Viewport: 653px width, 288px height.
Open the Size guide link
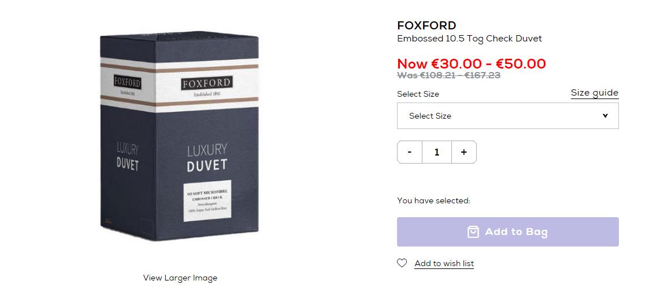tap(595, 93)
